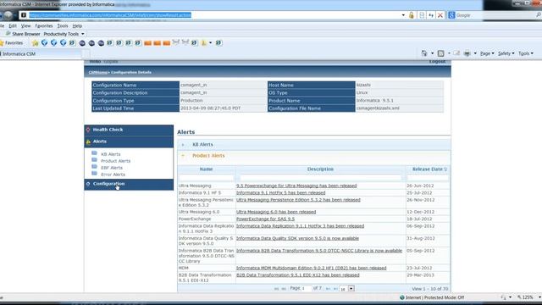This screenshot has width=542, height=305.
Task: Click the page favicon in address bar
Action: click(24, 15)
